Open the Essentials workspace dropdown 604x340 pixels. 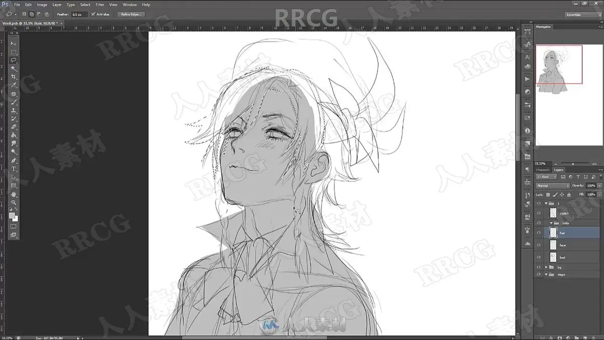(x=582, y=15)
